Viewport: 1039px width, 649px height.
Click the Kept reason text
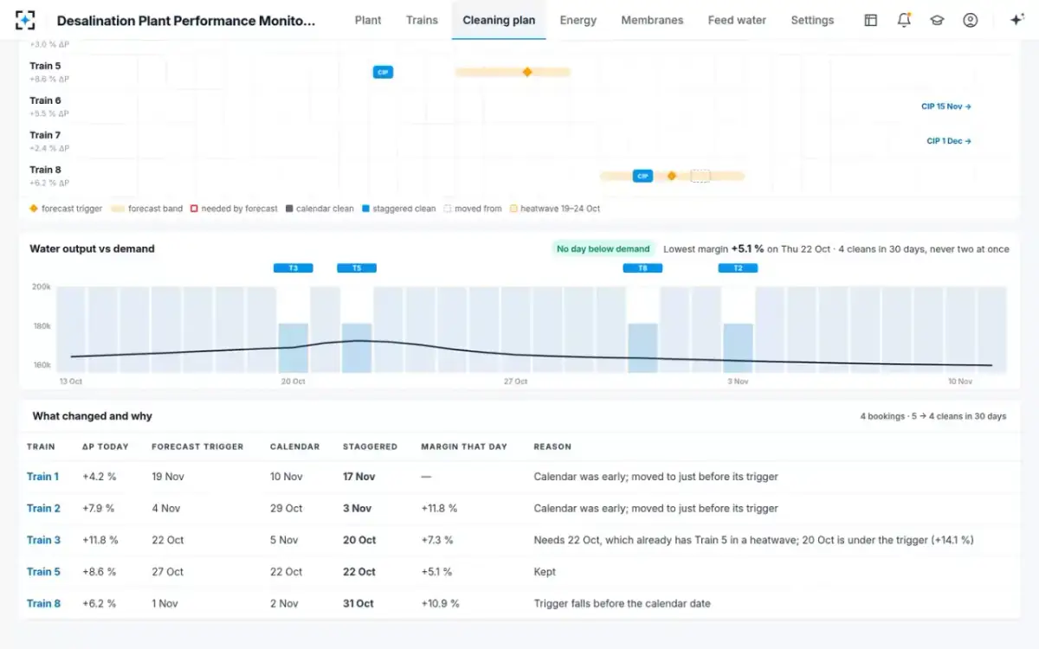pos(545,572)
